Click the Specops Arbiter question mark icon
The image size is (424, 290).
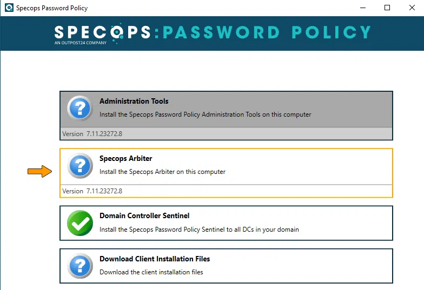pyautogui.click(x=80, y=165)
